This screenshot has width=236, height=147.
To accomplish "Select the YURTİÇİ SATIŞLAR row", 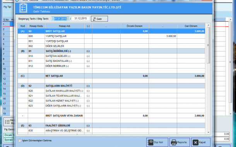I will coord(111,36).
